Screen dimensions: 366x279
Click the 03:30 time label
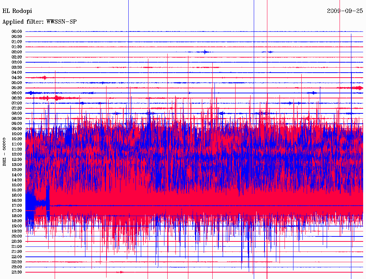tap(16, 67)
